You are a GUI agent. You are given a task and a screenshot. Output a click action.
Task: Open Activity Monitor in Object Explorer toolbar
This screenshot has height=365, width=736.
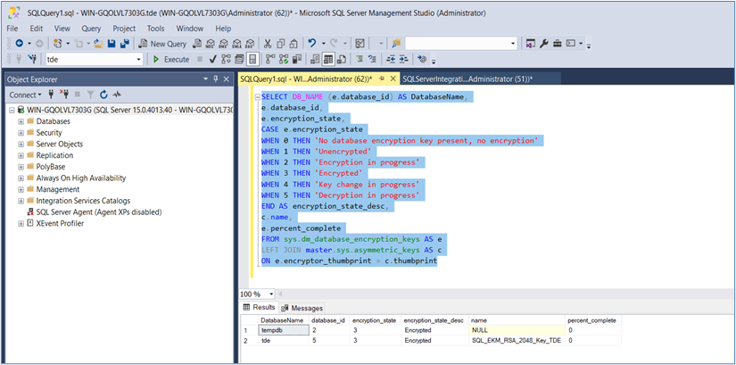click(x=117, y=95)
